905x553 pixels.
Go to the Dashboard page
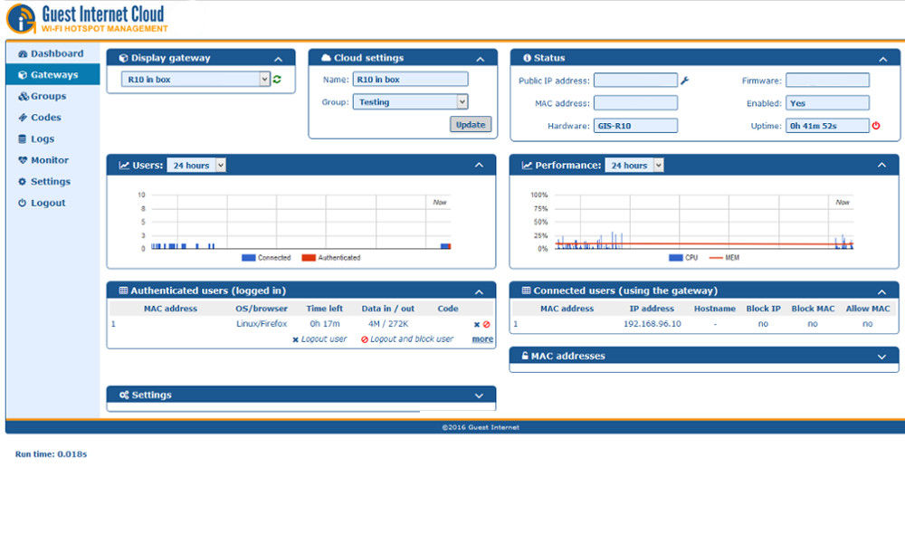52,53
